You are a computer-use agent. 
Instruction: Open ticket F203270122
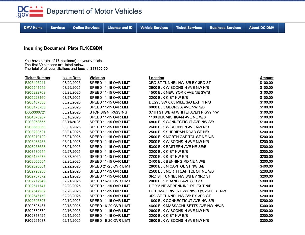click(x=35, y=137)
